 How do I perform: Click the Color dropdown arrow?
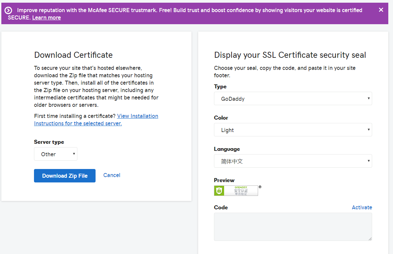tap(368, 129)
